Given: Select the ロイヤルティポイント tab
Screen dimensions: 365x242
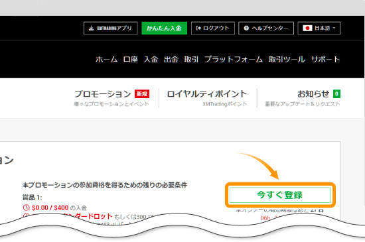Looking at the screenshot, I should (x=207, y=98).
